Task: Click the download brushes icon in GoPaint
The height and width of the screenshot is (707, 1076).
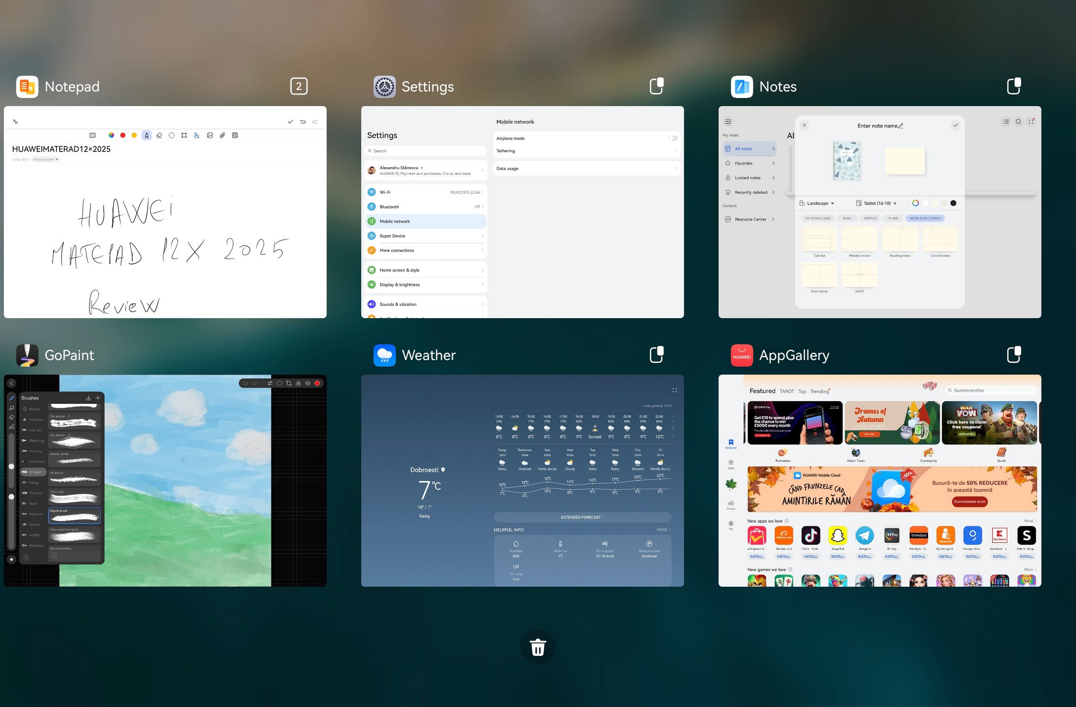Action: (88, 398)
